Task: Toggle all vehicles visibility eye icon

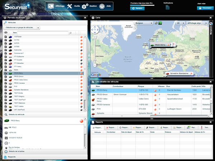Action: click(6, 33)
